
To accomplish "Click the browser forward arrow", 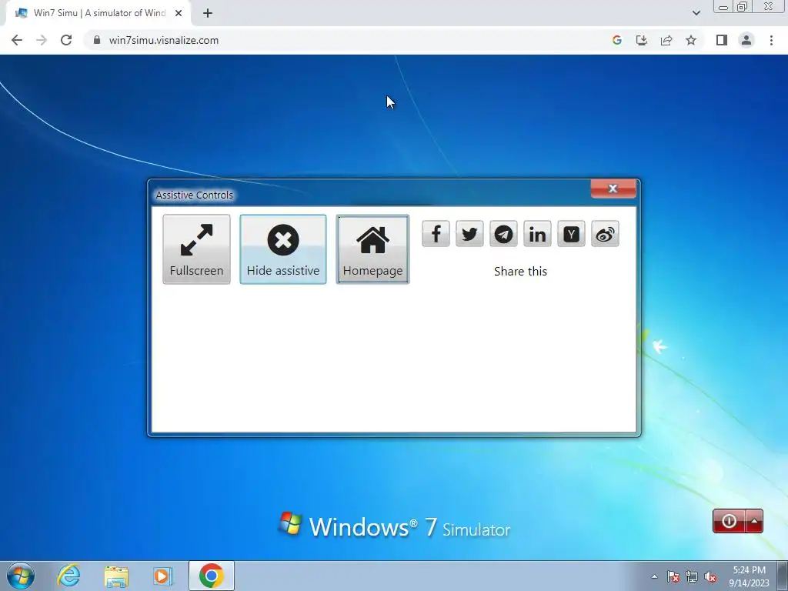I will coord(42,40).
